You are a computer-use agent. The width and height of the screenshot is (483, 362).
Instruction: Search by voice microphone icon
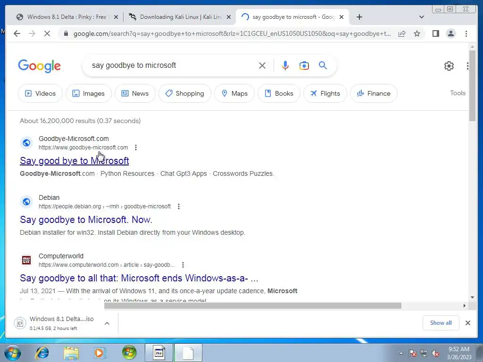(285, 66)
